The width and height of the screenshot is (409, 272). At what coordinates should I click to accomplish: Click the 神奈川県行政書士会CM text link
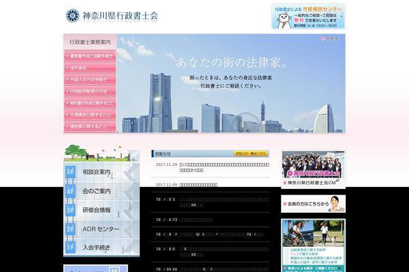312,183
